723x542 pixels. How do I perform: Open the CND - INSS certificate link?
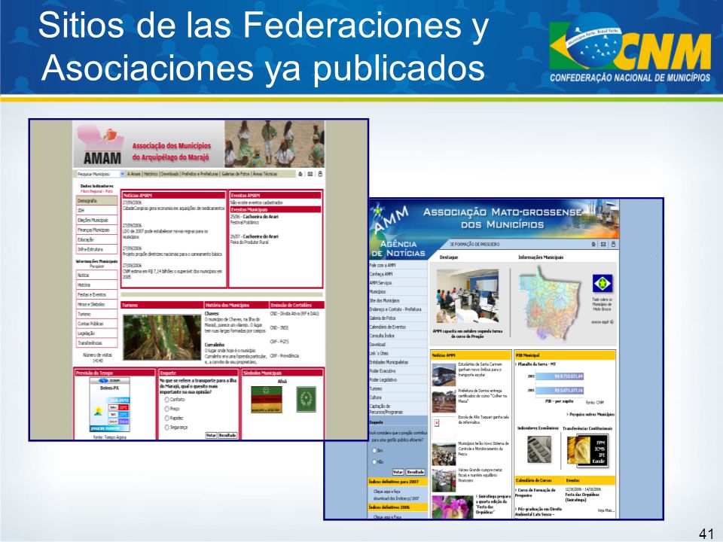[279, 327]
